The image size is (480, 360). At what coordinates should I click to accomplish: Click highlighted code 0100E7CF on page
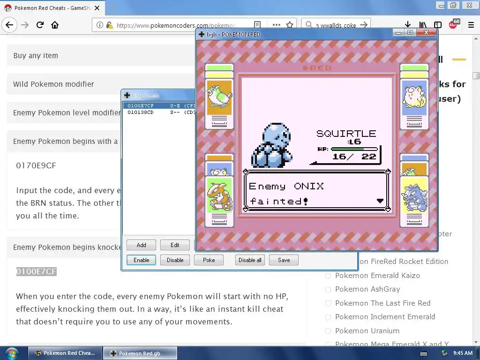coord(37,271)
